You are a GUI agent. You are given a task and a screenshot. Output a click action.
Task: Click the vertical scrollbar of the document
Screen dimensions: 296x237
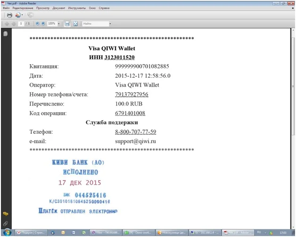[x=293, y=86]
